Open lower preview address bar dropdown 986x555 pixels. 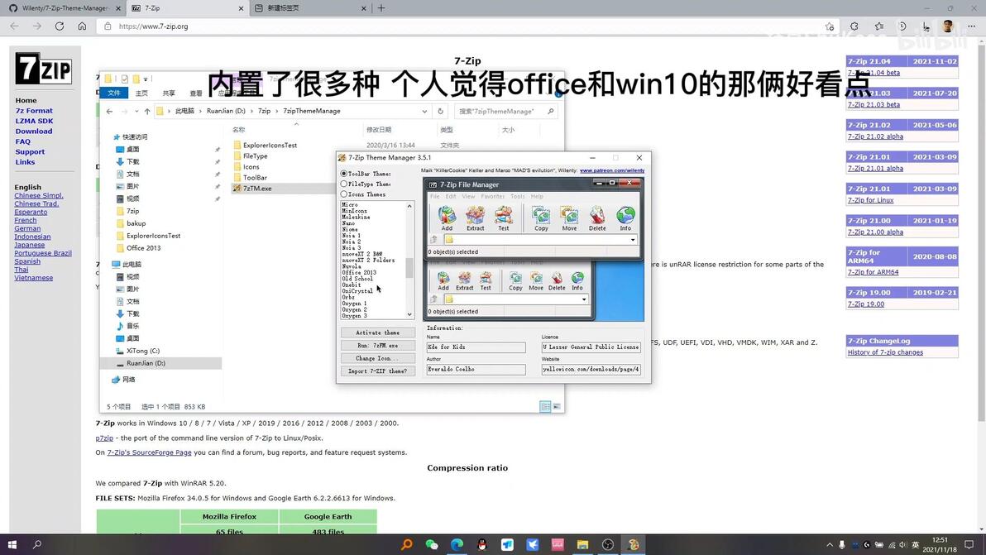(584, 299)
